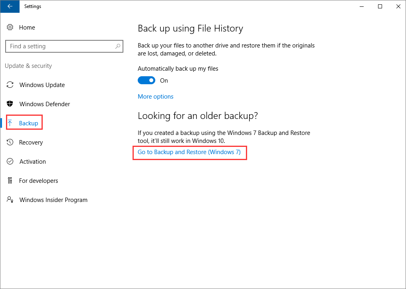Image resolution: width=406 pixels, height=289 pixels.
Task: Click the Backup upload arrow icon
Action: click(10, 123)
